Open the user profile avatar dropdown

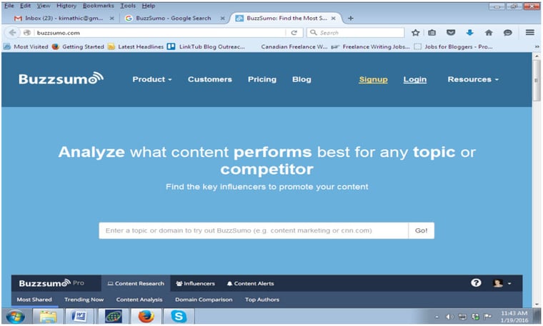502,283
